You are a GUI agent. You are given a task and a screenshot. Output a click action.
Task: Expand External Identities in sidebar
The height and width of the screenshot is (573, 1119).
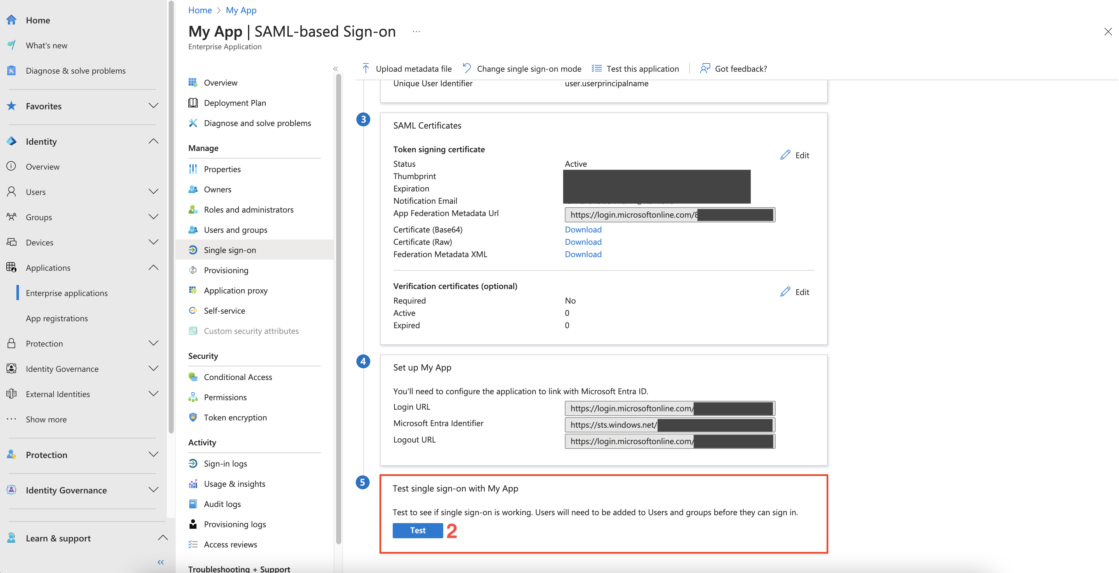153,394
